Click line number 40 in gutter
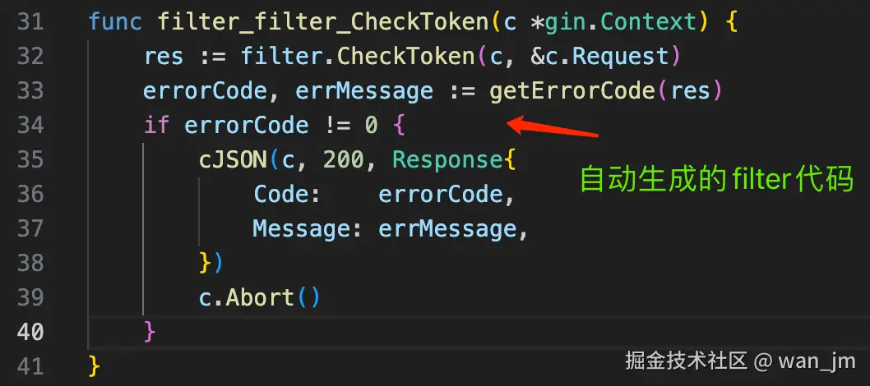 pos(30,332)
